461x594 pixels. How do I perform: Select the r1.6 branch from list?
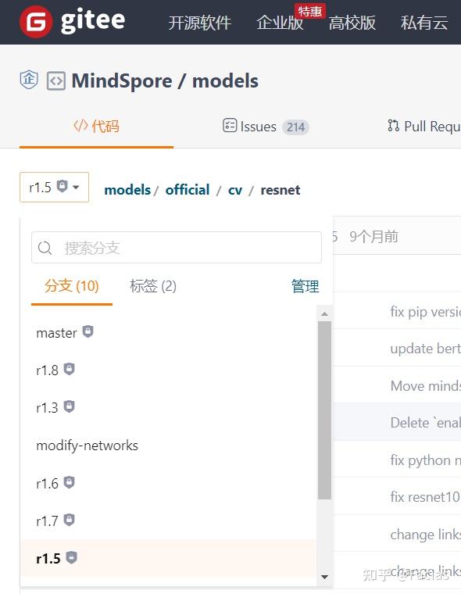pos(168,483)
